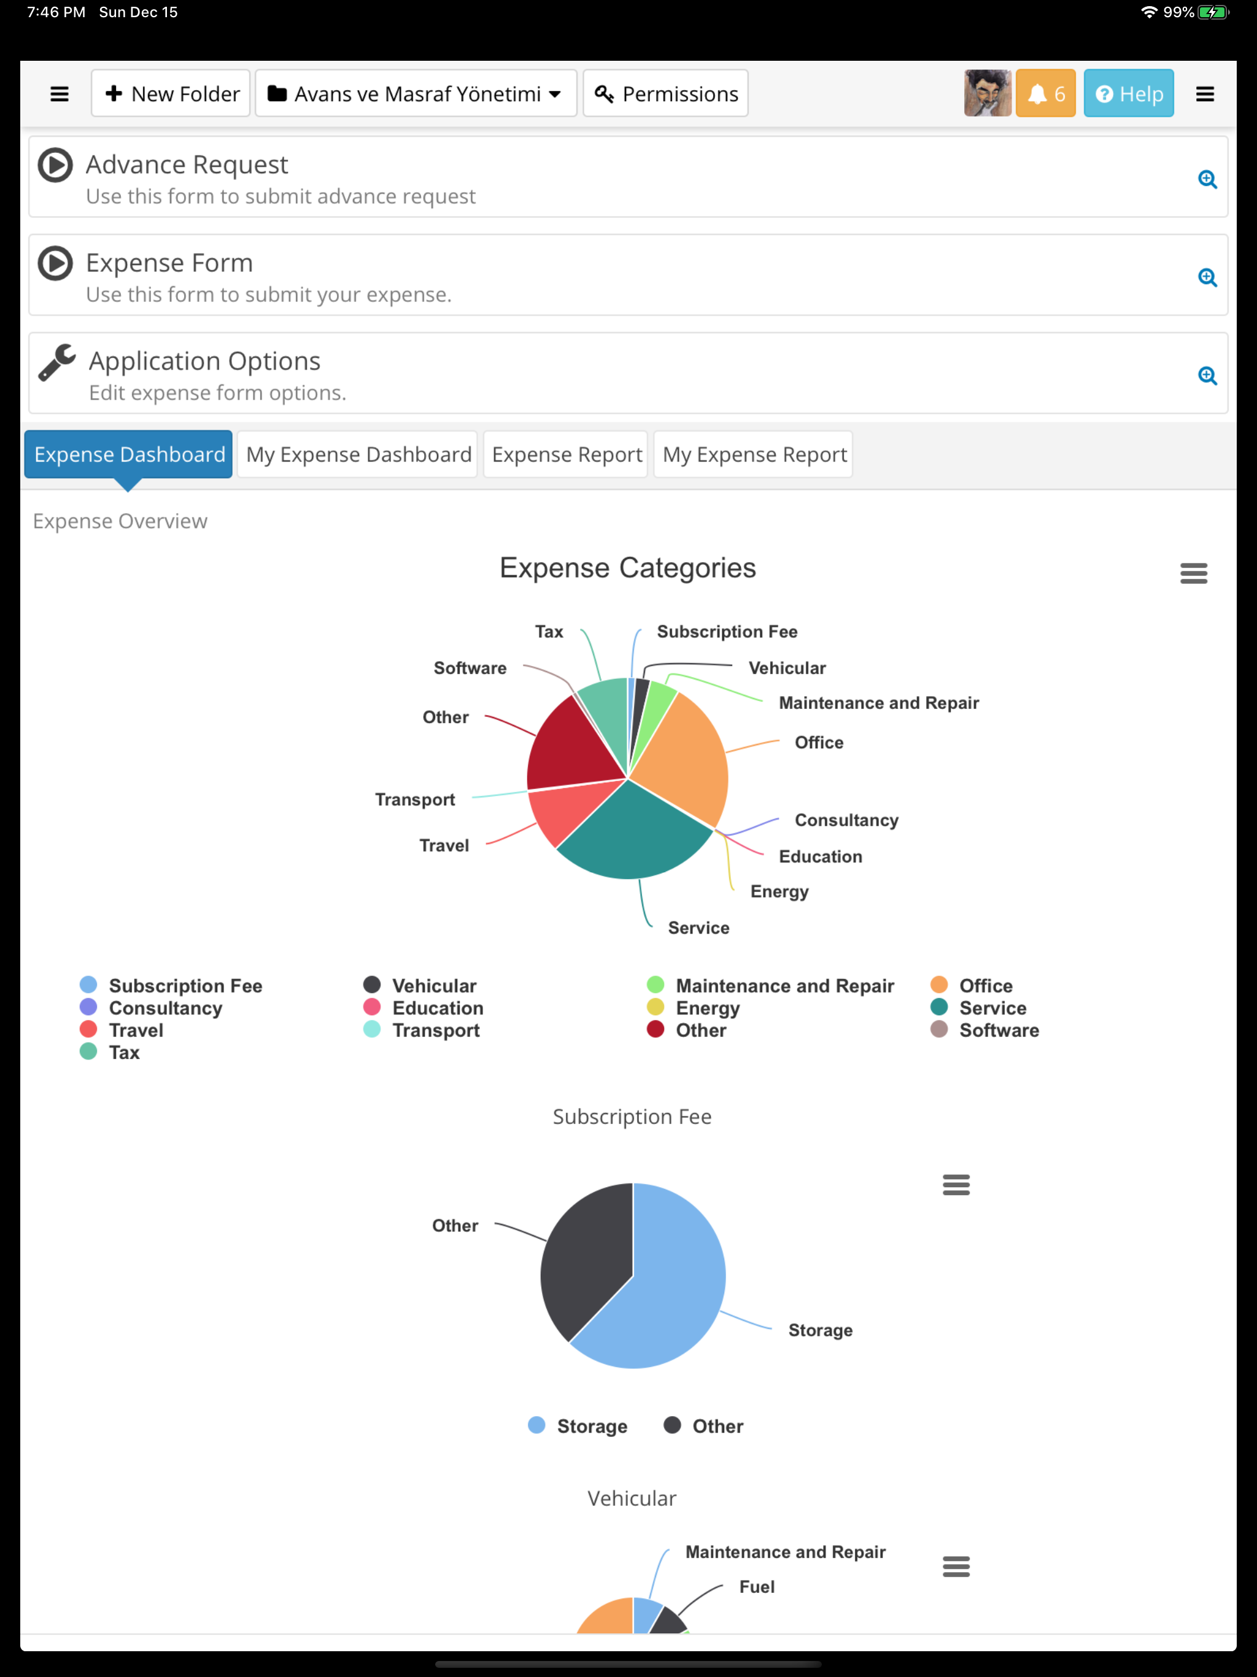Toggle Service legend item
The width and height of the screenshot is (1257, 1677).
(x=978, y=1007)
